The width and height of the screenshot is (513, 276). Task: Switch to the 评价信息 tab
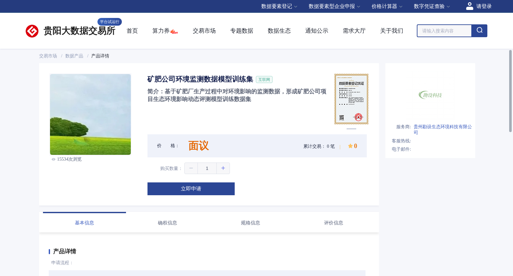(333, 223)
